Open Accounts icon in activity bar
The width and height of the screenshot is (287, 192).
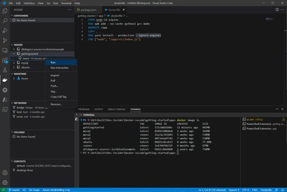pyautogui.click(x=5, y=172)
